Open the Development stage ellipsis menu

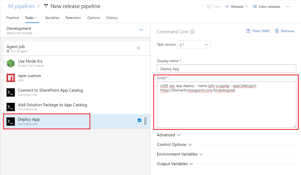141,30
